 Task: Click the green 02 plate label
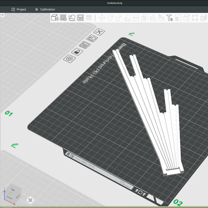point(178,203)
